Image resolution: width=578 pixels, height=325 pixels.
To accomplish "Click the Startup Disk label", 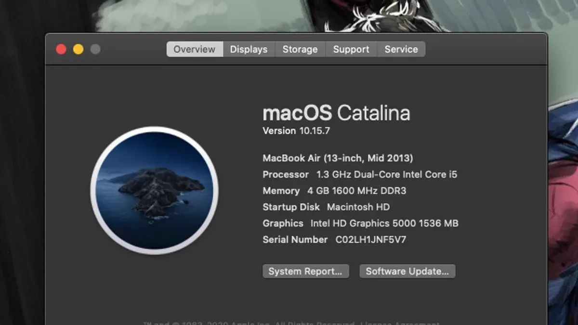I will (x=291, y=207).
